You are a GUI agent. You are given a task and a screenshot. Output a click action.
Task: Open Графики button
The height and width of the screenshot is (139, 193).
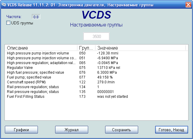point(21,130)
